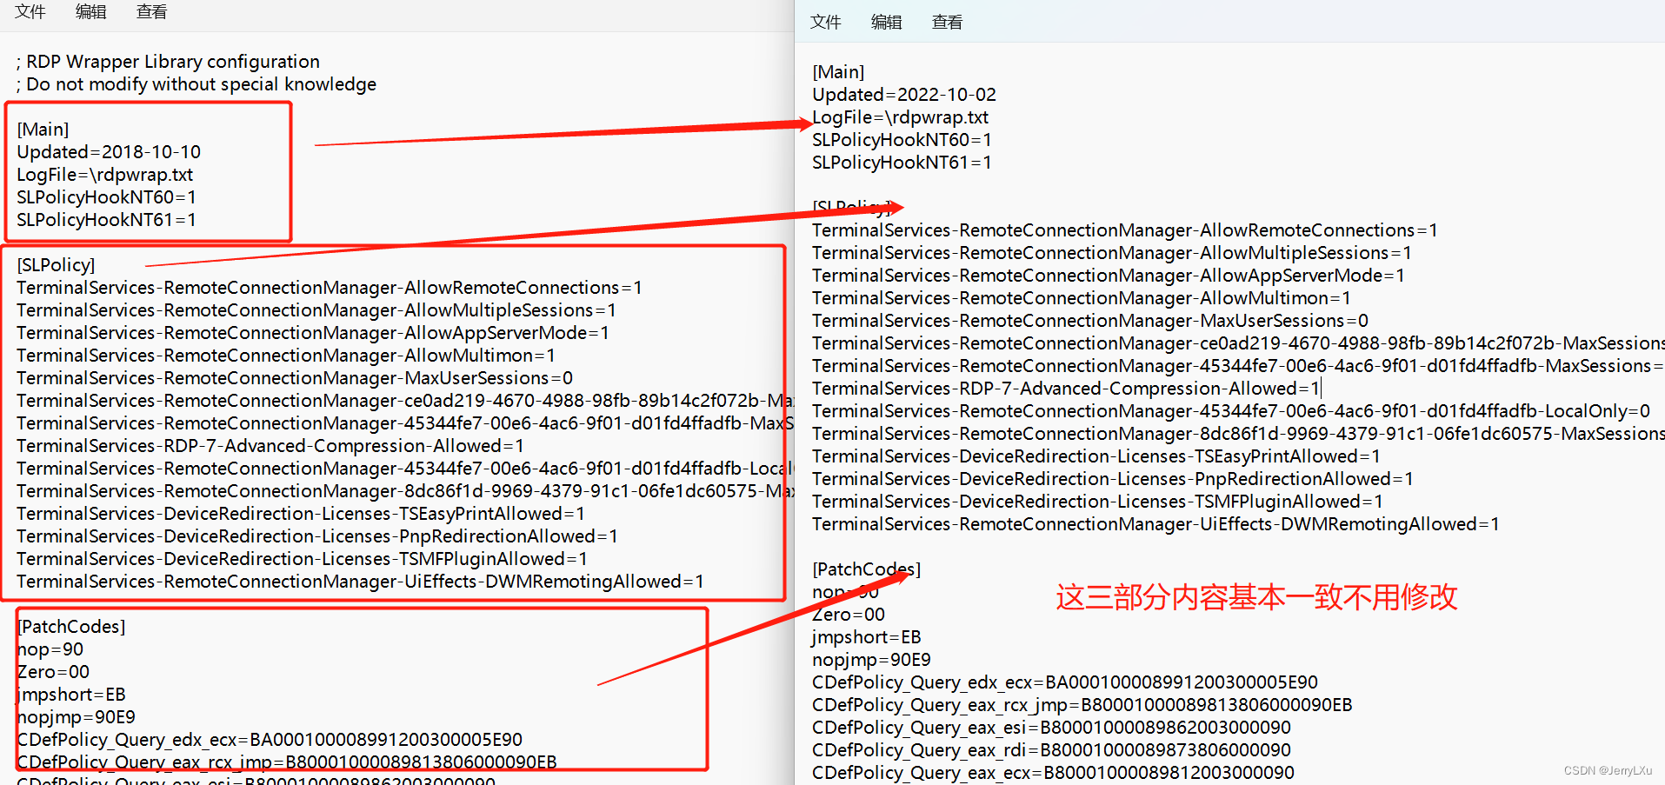Screen dimensions: 1665x785
Task: Click 'SLPolicyHookNT61=1' in the left window
Action: 106,220
